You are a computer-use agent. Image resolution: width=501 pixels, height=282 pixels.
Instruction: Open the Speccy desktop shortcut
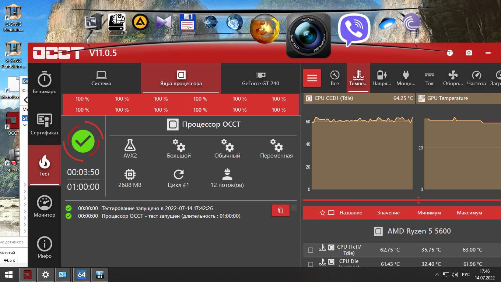[13, 160]
